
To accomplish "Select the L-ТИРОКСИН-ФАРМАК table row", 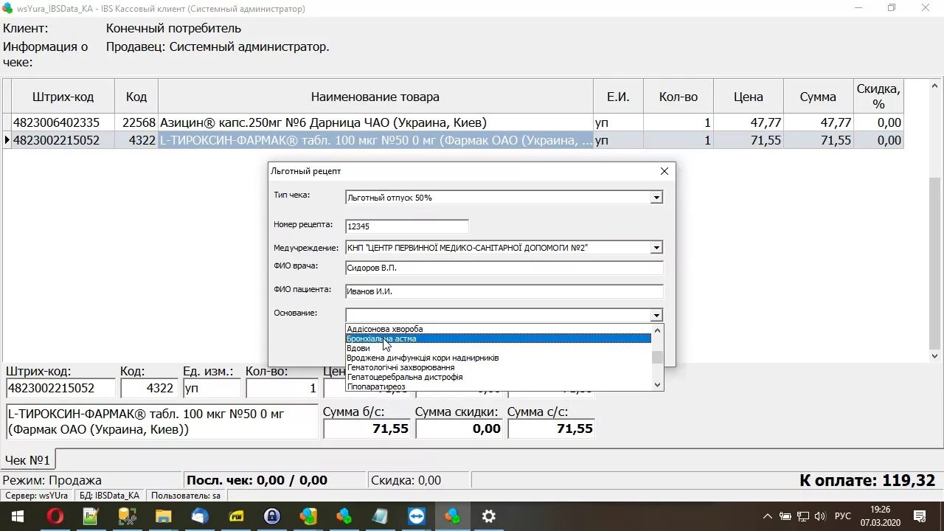I will tap(453, 140).
